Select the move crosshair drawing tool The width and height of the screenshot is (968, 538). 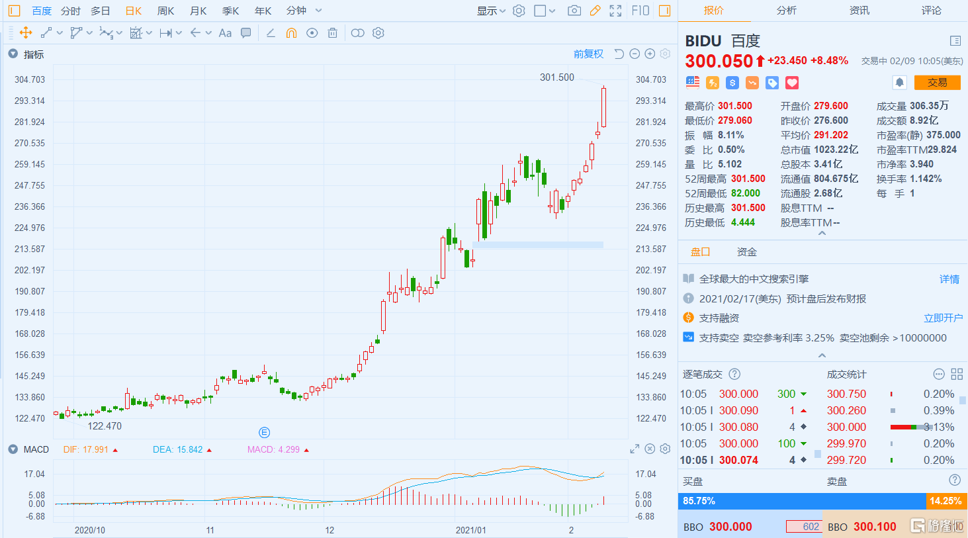(x=26, y=32)
